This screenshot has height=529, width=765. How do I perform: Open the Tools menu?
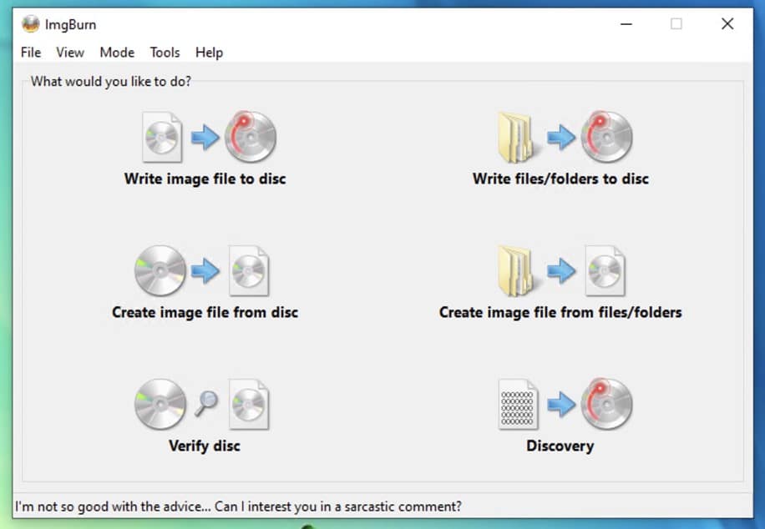tap(165, 53)
